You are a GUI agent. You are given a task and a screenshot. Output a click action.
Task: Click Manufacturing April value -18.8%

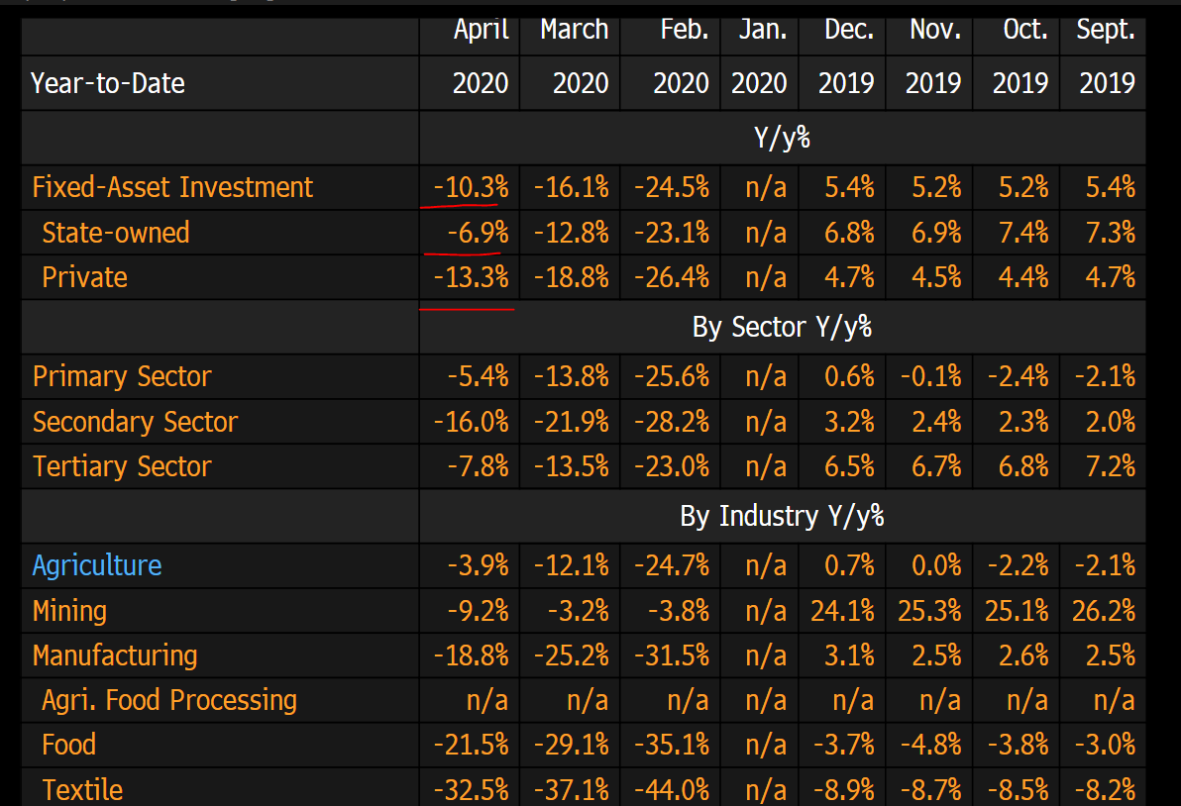(x=472, y=655)
